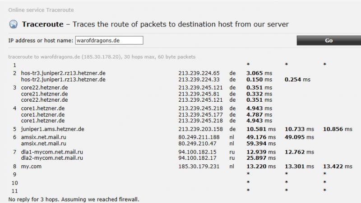Select the Traceroute heading text
Viewport: 361px width, 203px height.
point(42,24)
